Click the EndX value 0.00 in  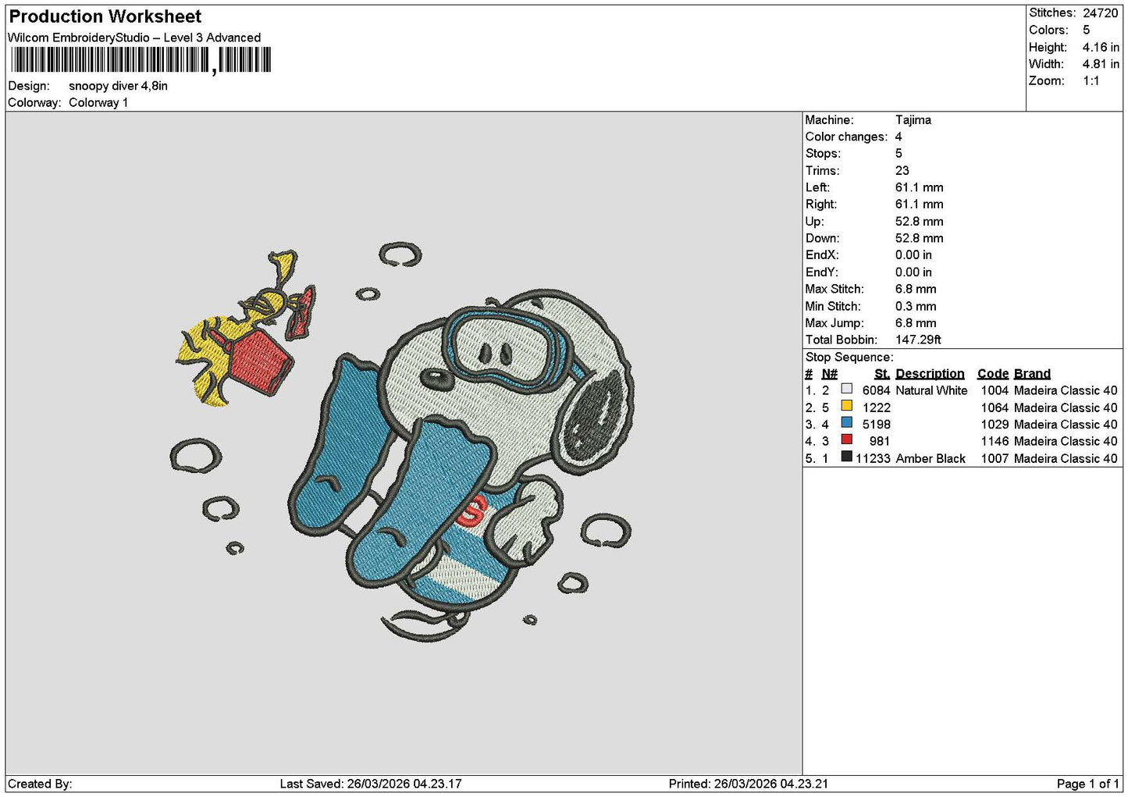tap(913, 254)
